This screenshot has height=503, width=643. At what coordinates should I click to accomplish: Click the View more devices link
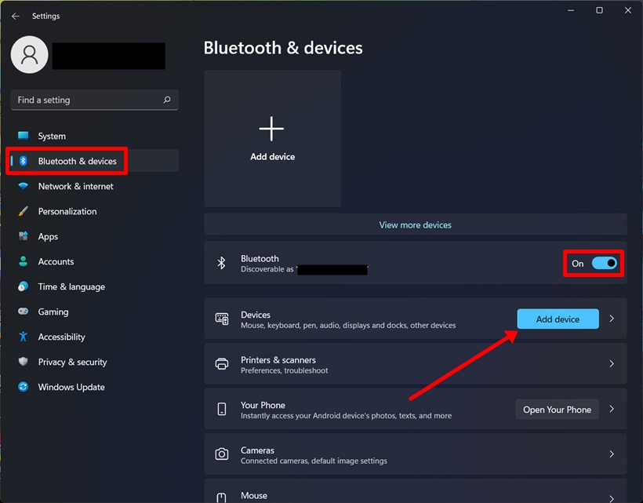click(415, 225)
